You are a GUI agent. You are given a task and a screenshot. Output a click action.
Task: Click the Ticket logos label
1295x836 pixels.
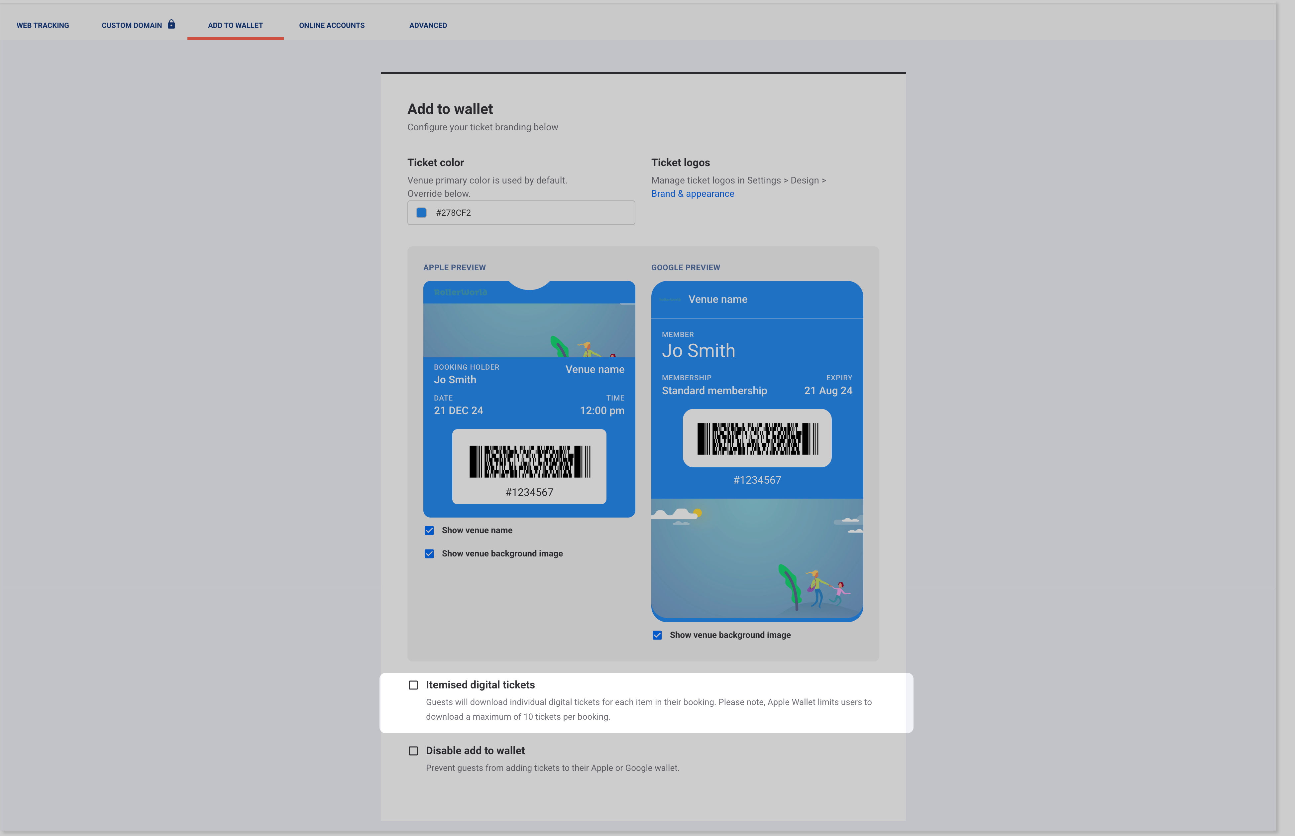coord(680,162)
